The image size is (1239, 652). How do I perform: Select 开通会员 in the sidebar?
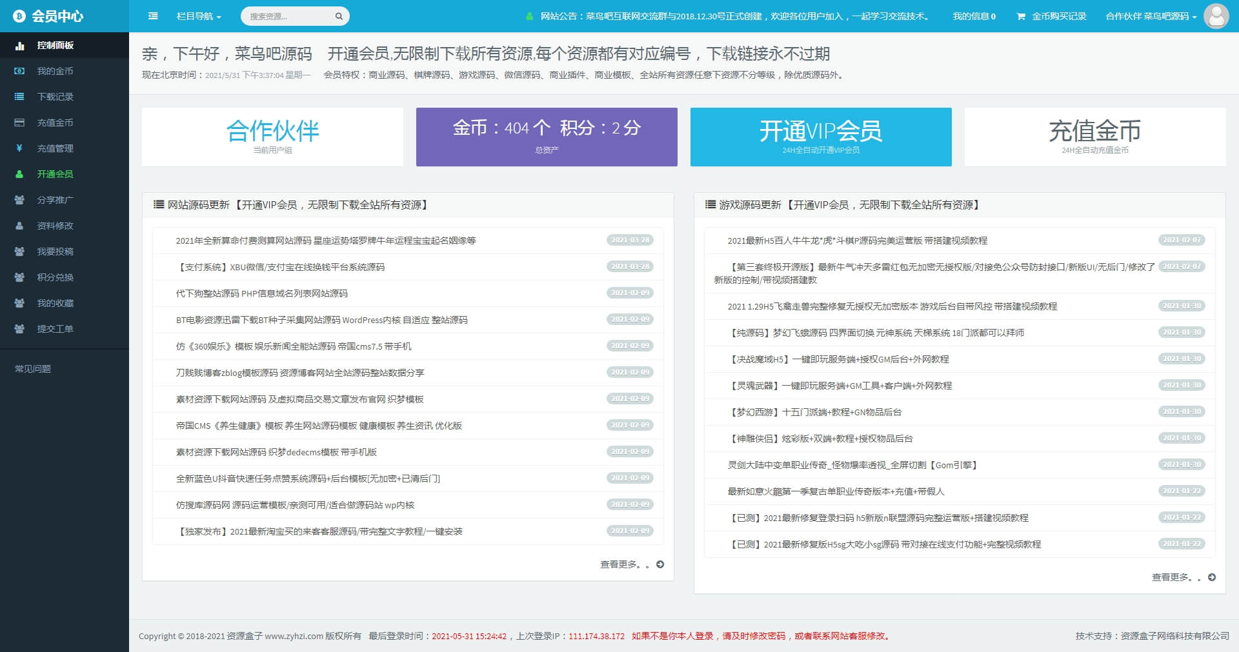coord(55,174)
